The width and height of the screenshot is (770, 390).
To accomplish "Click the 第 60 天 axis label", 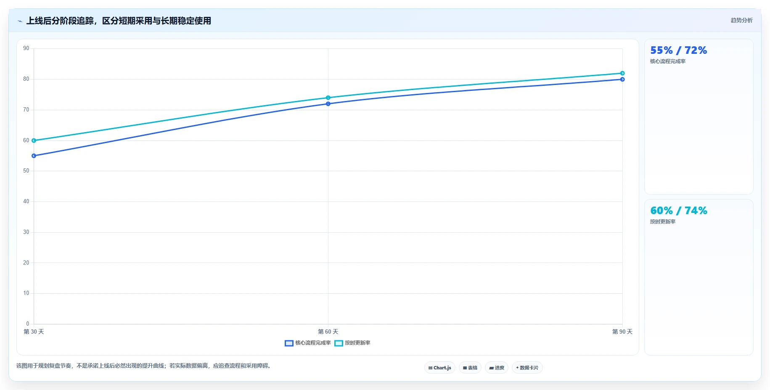I will pos(328,332).
